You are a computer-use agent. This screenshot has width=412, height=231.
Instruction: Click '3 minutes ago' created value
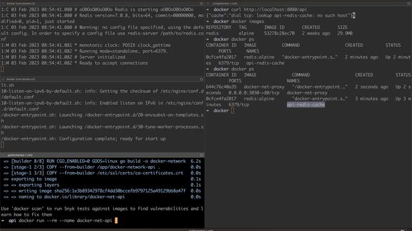click(371, 99)
